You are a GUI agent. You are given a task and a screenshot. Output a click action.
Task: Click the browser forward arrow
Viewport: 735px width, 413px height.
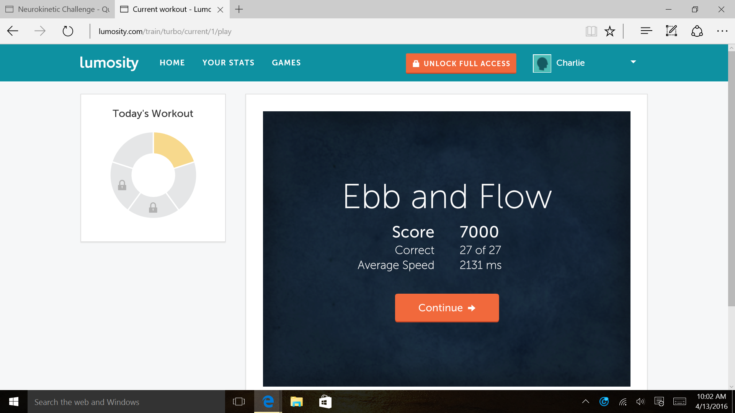[40, 31]
